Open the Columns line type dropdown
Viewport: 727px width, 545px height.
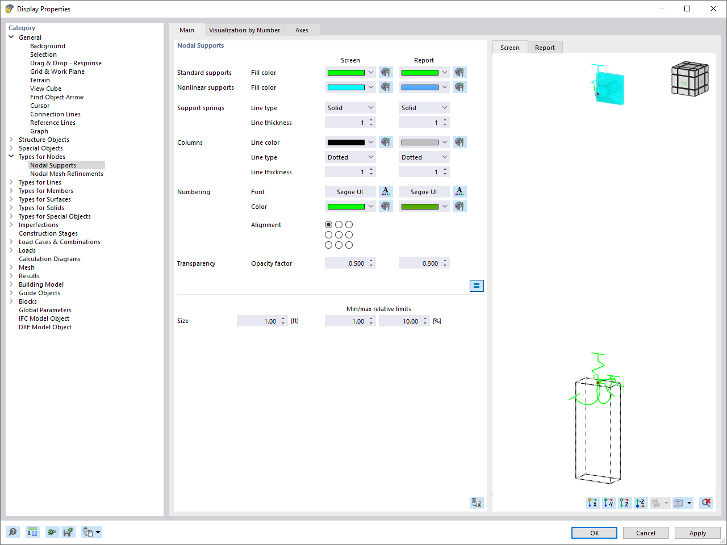(350, 157)
